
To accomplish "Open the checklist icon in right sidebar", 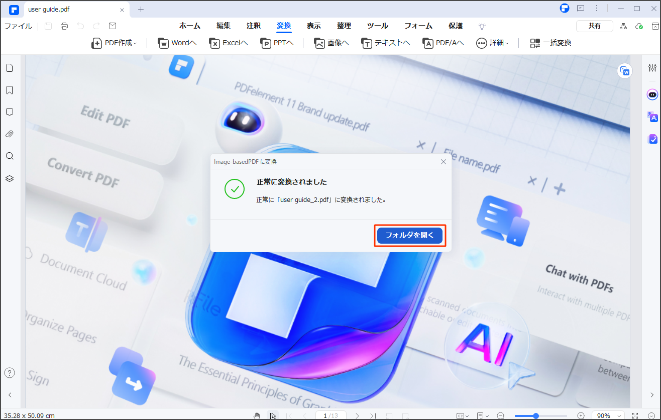I will pyautogui.click(x=652, y=139).
